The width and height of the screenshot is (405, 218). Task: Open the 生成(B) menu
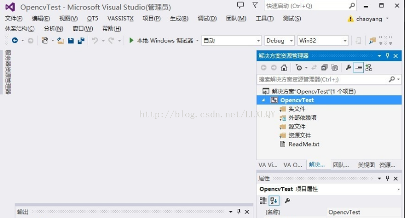[x=179, y=18]
